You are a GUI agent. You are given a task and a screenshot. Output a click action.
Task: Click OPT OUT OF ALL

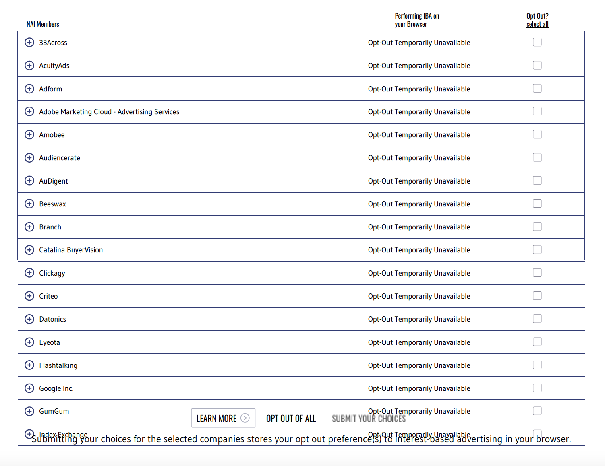point(291,419)
